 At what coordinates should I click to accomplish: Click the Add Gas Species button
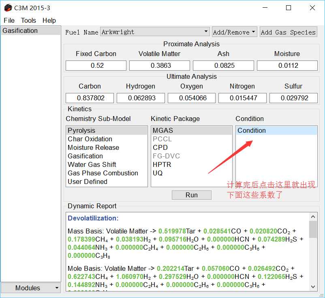(288, 32)
